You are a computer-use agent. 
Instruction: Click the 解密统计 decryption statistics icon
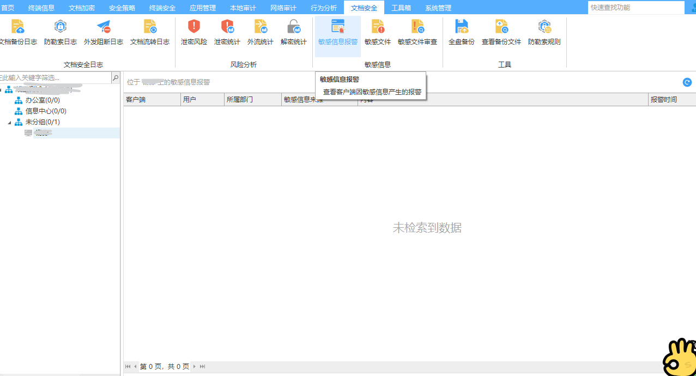coord(293,30)
